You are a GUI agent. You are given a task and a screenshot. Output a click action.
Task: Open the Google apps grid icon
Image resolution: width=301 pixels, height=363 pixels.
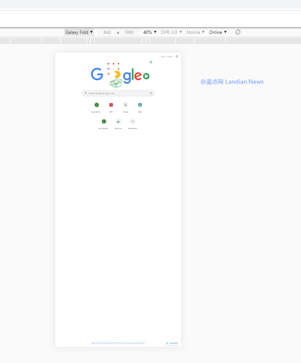[x=177, y=57]
